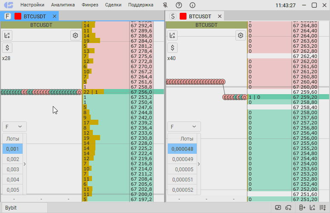Screen dimensions: 330x213
Task: Open gear settings in right BTCUSDT panel
Action: point(241,35)
